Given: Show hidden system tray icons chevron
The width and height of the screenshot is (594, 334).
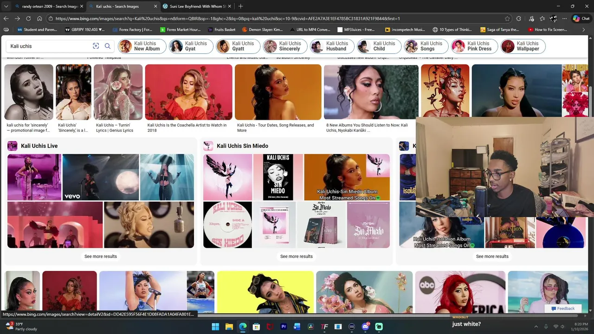Looking at the screenshot, I should [536, 327].
